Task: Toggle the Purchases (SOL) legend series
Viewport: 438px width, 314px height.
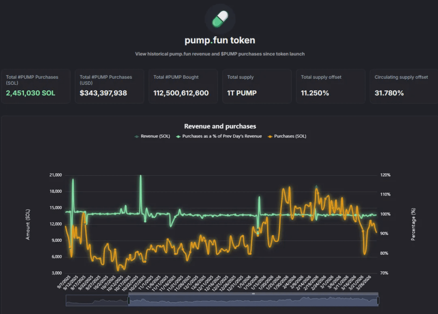Action: pos(287,136)
